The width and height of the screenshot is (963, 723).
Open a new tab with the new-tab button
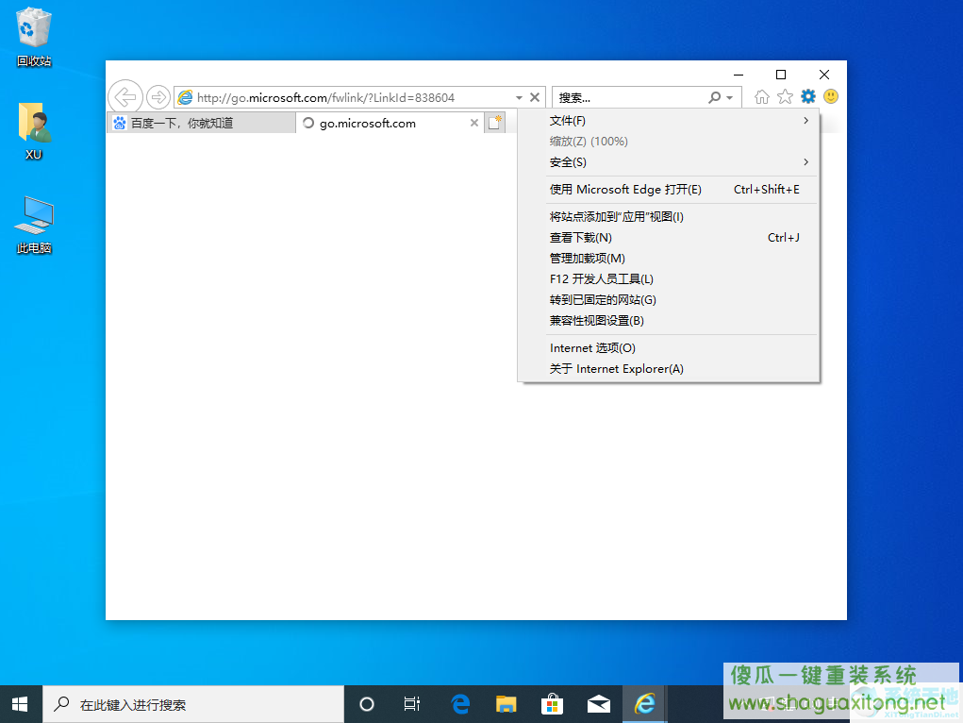coord(495,123)
